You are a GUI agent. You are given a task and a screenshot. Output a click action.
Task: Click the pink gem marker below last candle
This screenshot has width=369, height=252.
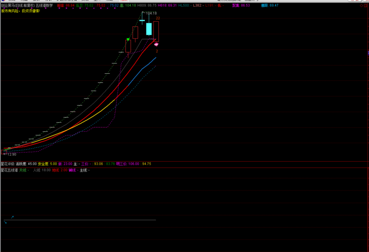[x=156, y=44]
